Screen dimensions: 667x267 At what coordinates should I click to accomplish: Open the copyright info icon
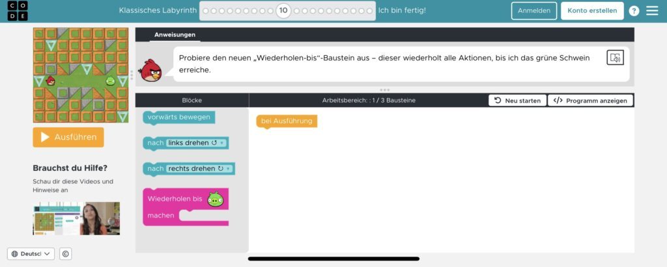66,254
